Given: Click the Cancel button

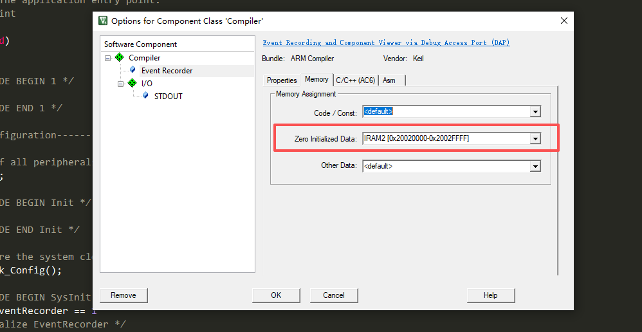Looking at the screenshot, I should click(x=334, y=295).
